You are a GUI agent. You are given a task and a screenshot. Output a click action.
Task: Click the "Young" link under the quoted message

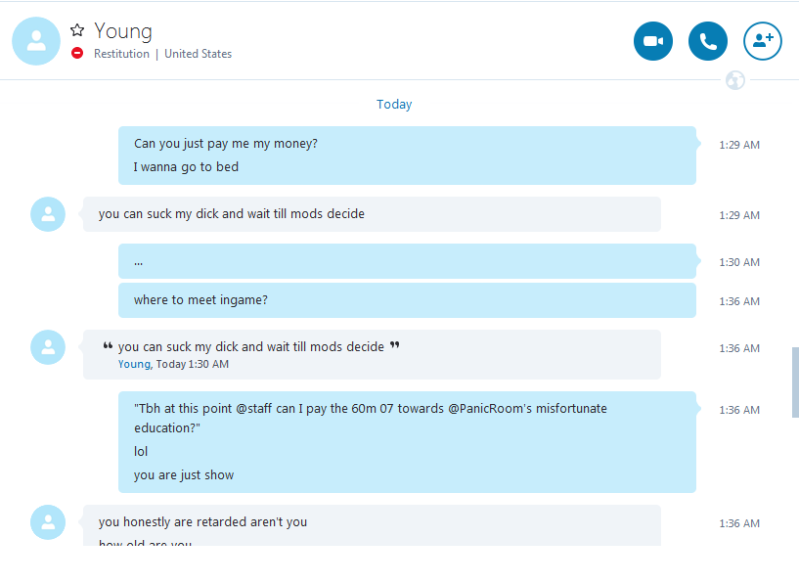click(x=134, y=364)
